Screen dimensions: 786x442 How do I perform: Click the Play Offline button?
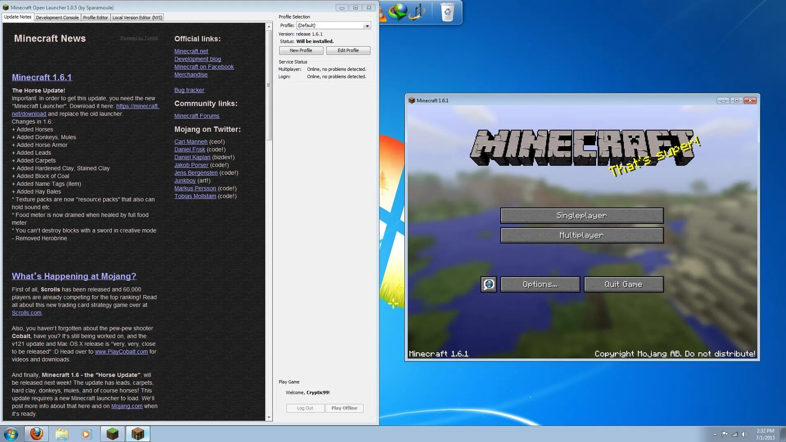point(344,408)
